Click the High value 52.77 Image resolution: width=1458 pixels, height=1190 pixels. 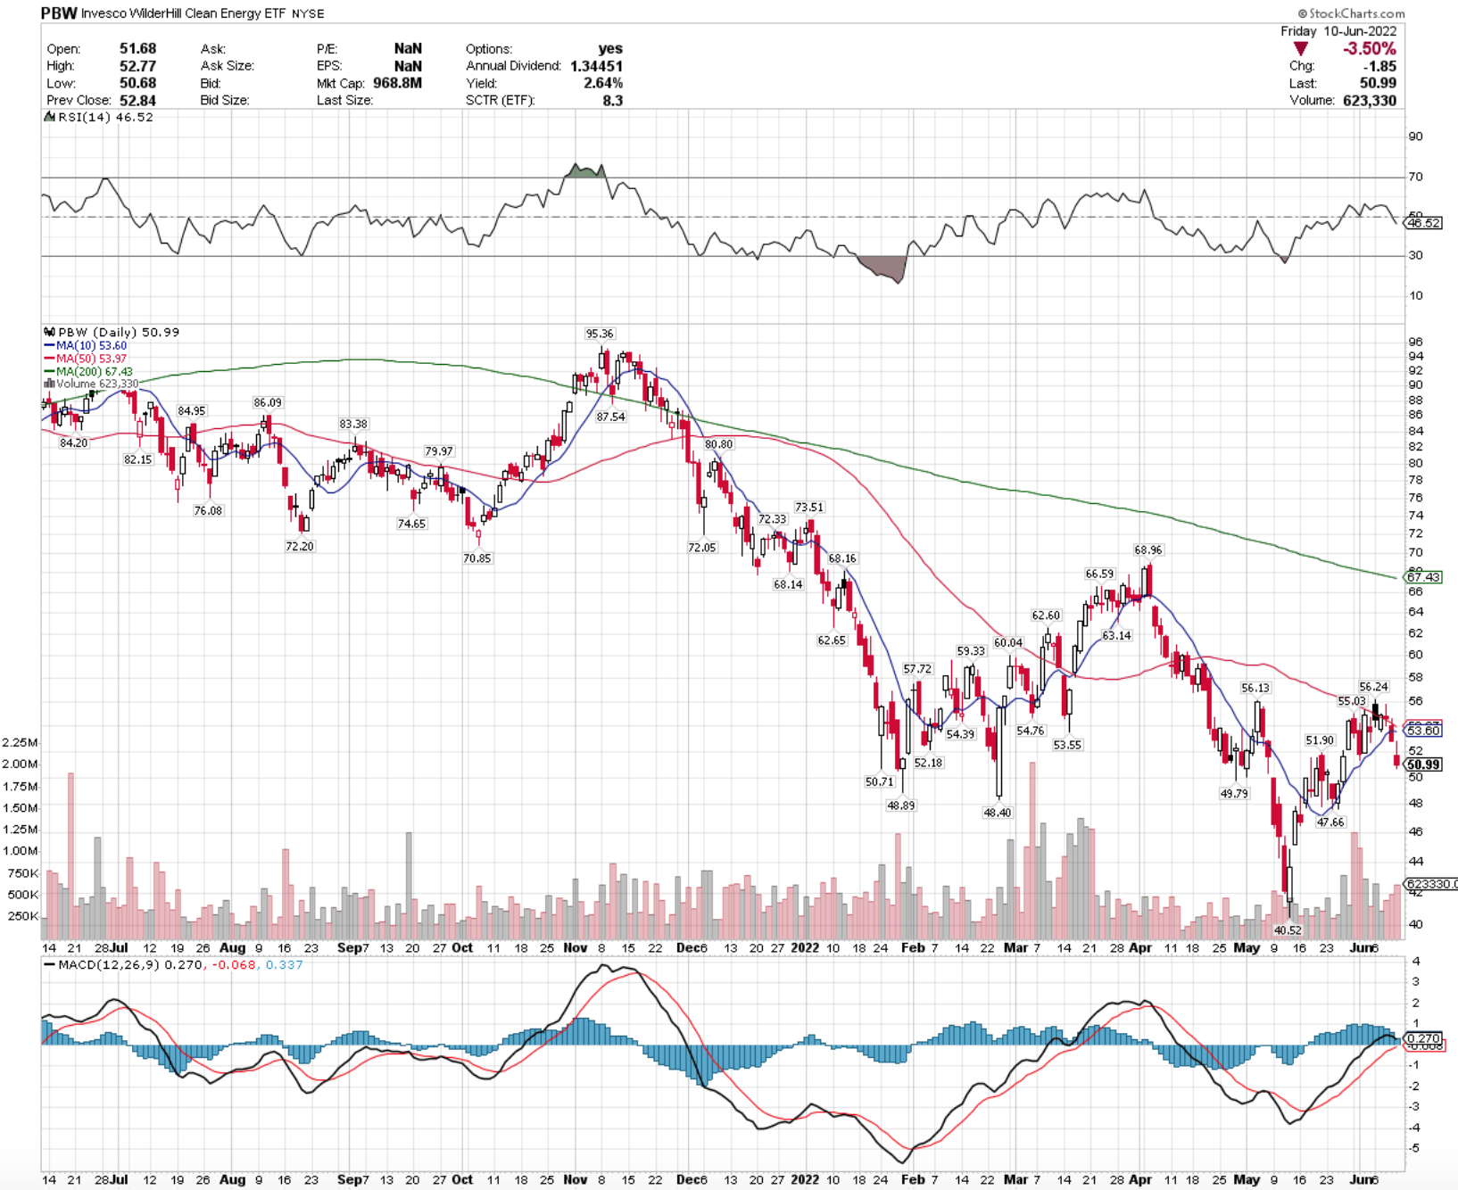click(x=137, y=66)
